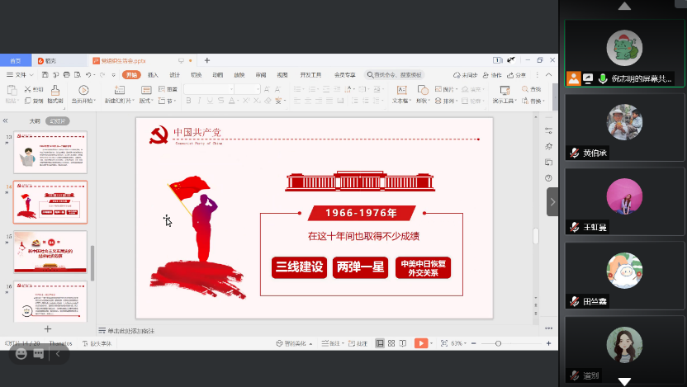Switch to the 设计 (Design) ribbon tab
687x387 pixels.
coord(174,74)
